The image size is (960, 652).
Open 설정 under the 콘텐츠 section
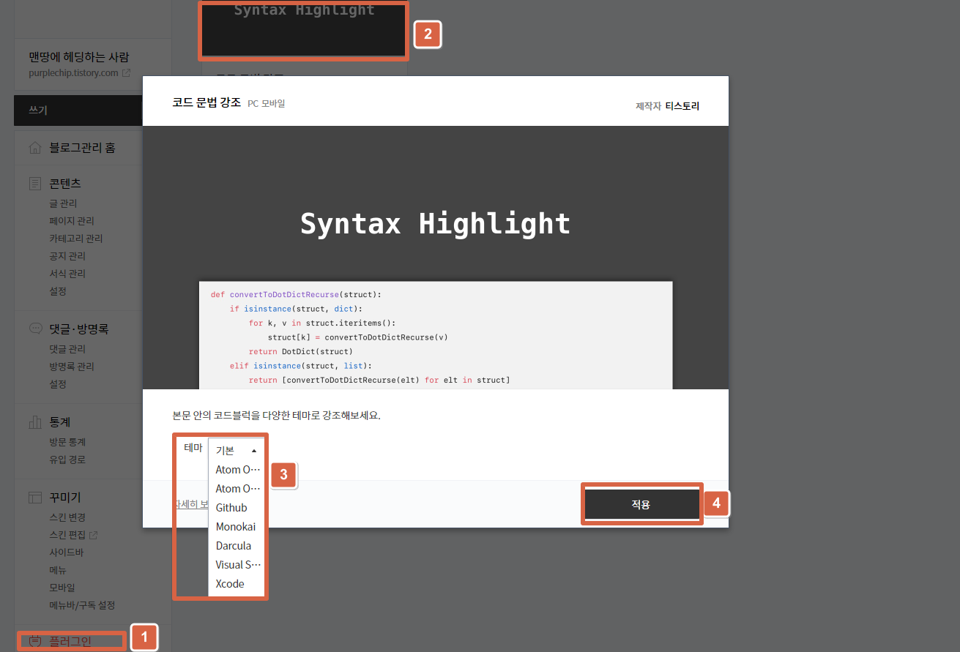click(x=58, y=291)
